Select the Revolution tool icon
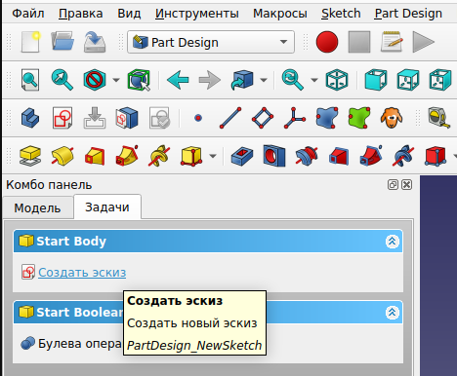The width and height of the screenshot is (457, 376). 62,156
